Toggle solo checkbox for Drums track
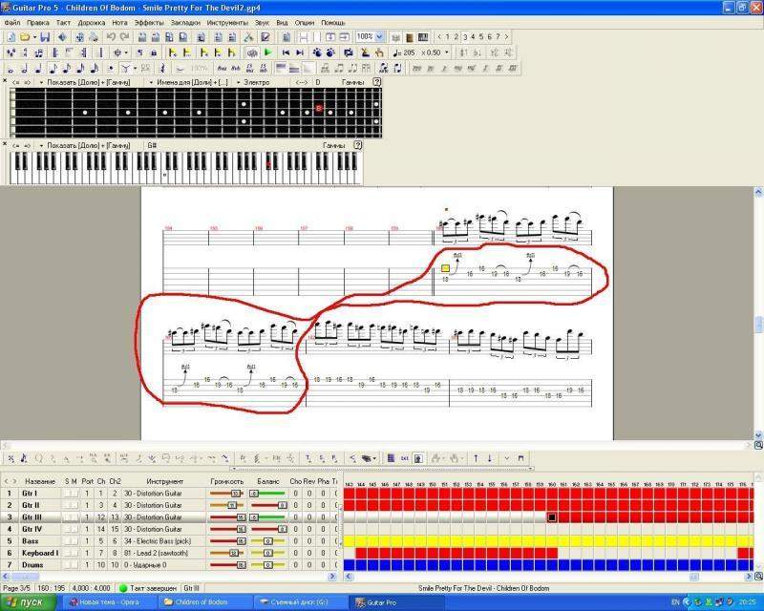 pyautogui.click(x=67, y=564)
